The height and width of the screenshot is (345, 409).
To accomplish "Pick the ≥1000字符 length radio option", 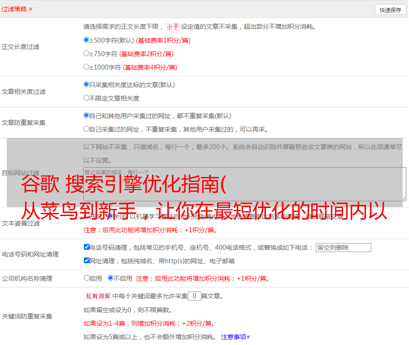I will point(87,67).
